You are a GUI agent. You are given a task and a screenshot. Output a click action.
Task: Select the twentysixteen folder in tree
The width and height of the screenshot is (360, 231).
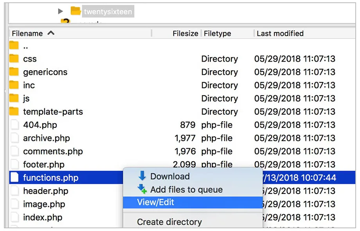click(x=108, y=11)
